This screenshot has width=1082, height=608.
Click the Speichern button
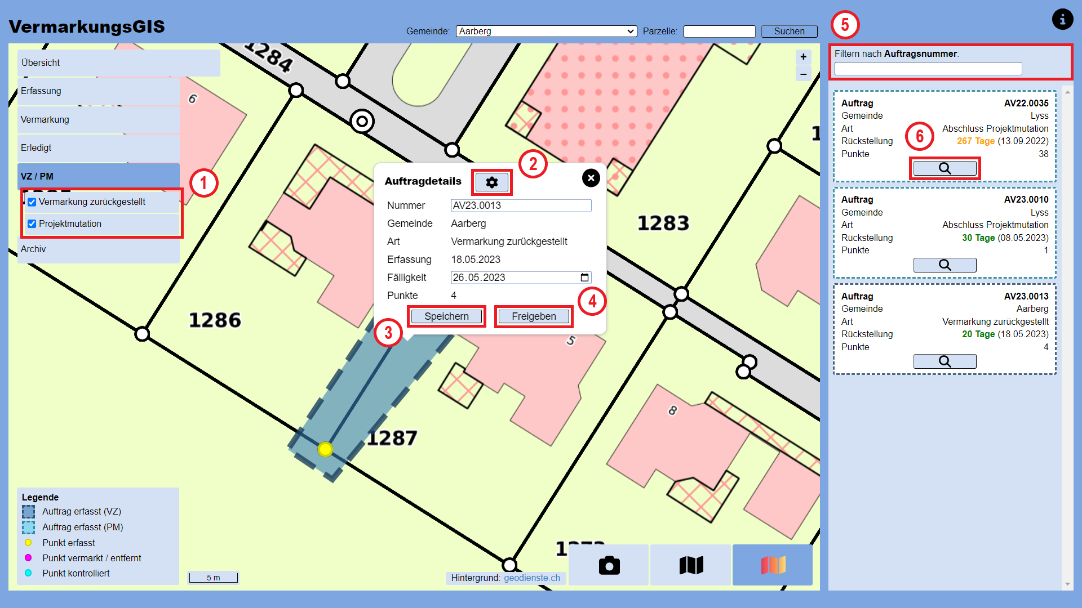point(446,316)
